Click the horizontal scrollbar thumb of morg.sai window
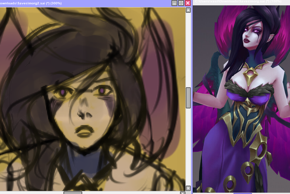The image size is (290, 194). [x=243, y=193]
